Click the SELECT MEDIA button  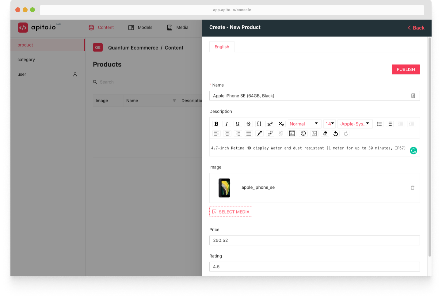tap(231, 212)
